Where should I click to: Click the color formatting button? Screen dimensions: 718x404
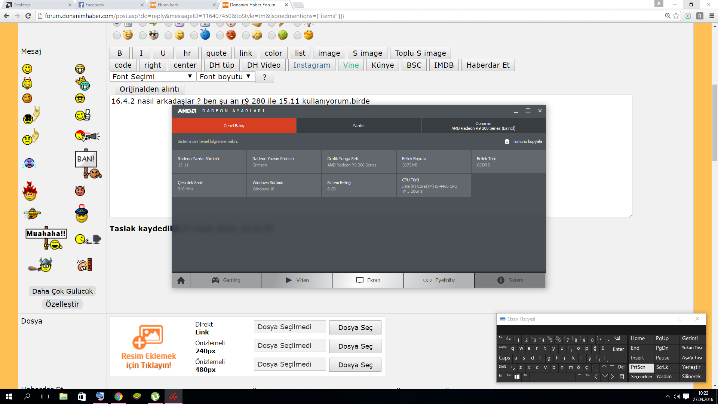[x=273, y=53]
